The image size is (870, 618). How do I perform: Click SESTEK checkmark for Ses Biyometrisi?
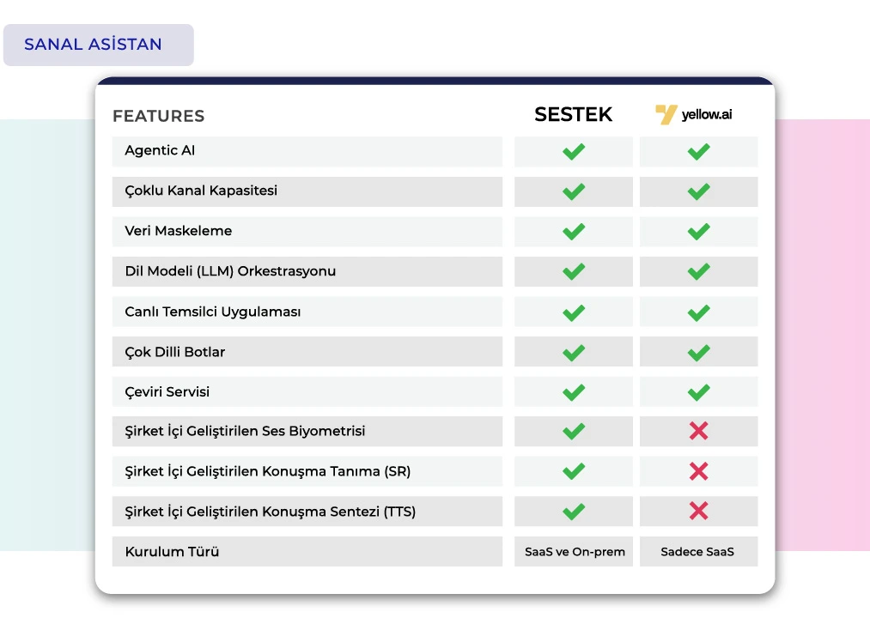[x=574, y=431]
